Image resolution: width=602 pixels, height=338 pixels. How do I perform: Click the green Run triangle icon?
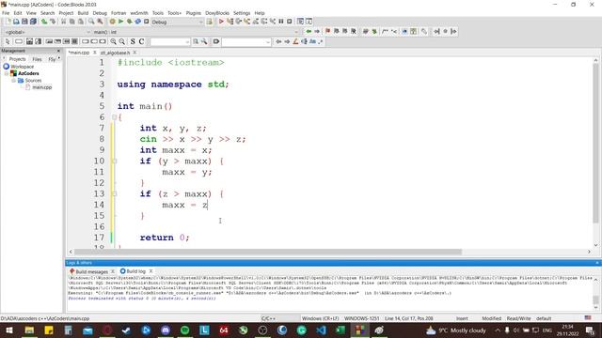tap(120, 22)
